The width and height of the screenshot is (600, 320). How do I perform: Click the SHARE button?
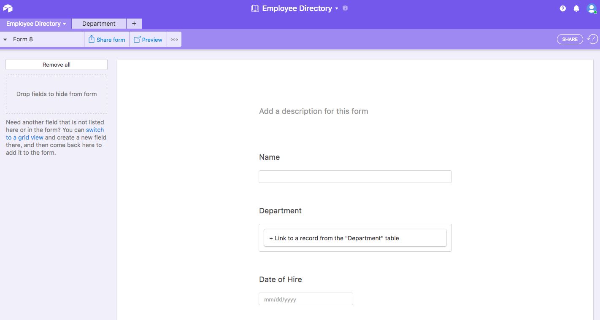pyautogui.click(x=570, y=39)
